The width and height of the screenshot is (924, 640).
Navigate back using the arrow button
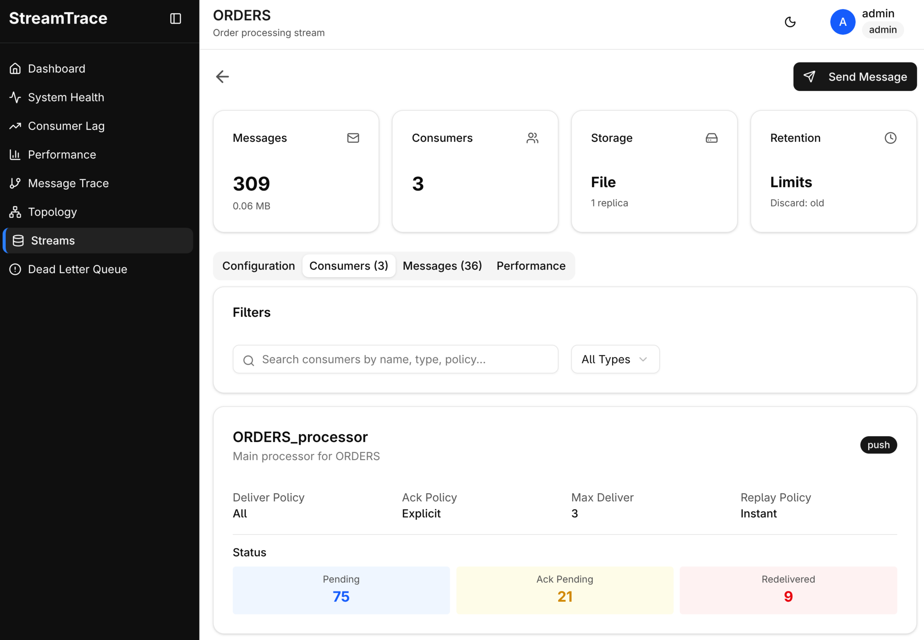coord(222,77)
